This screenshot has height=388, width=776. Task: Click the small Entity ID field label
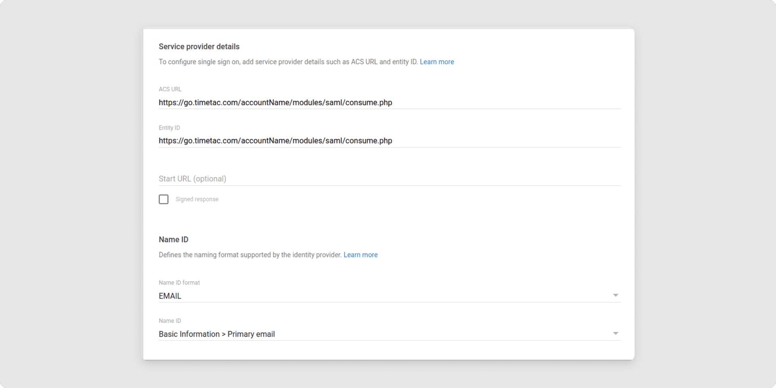pyautogui.click(x=169, y=128)
